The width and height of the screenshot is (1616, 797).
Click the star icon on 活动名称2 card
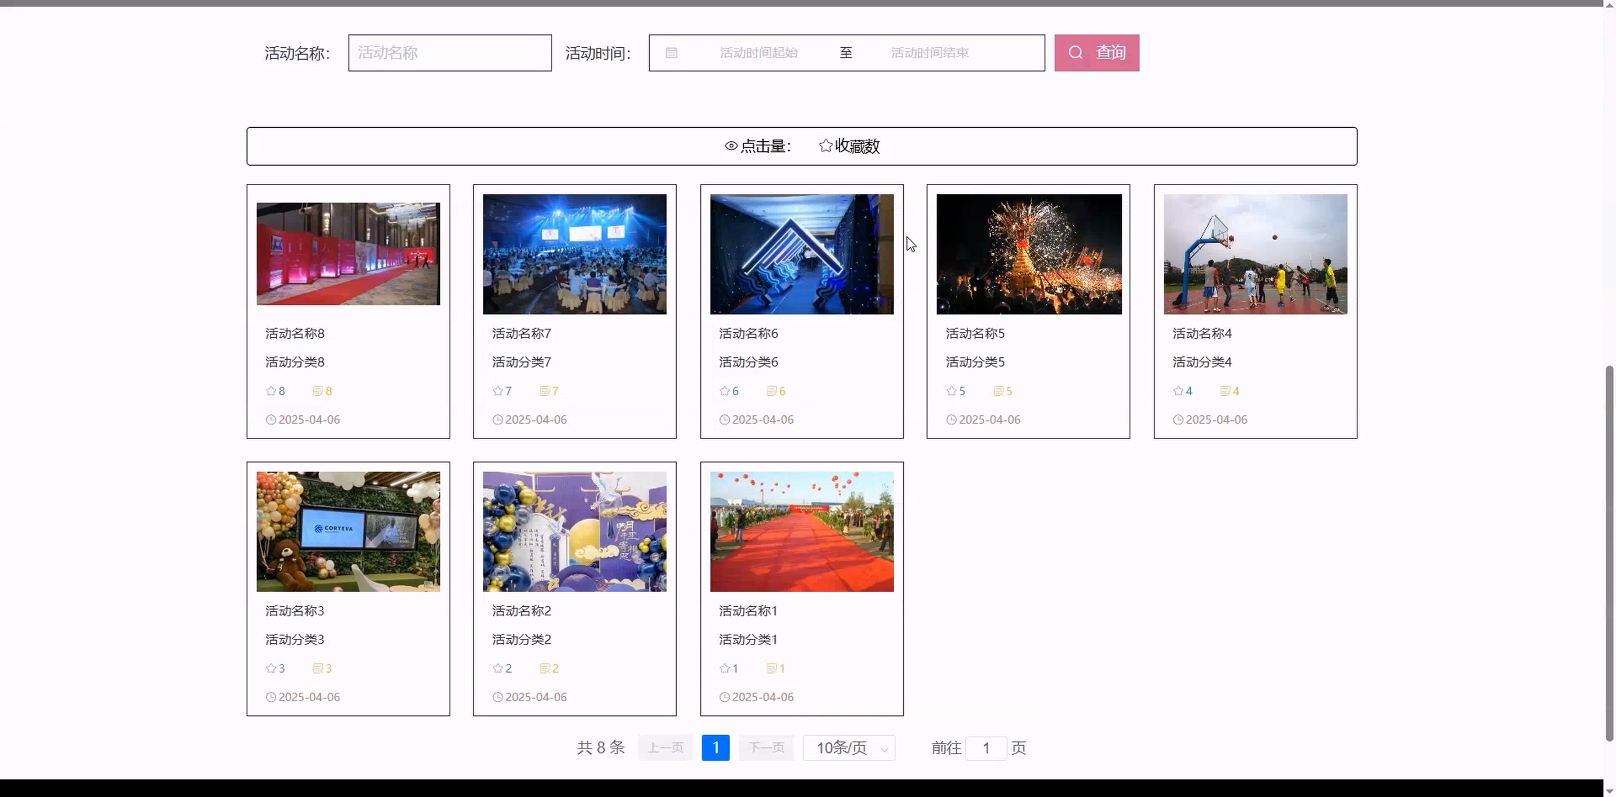[x=498, y=669]
